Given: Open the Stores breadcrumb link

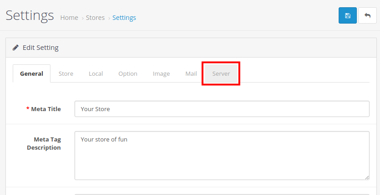Looking at the screenshot, I should (95, 18).
